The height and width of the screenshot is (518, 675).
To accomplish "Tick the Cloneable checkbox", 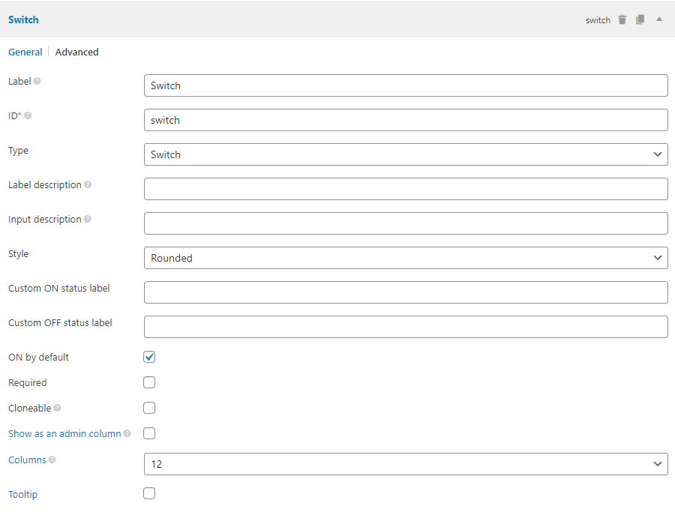I will (149, 409).
